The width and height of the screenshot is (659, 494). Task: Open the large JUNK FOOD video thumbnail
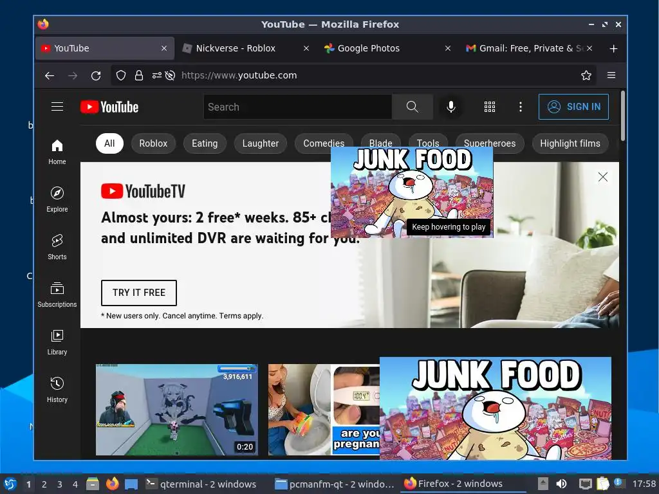(x=496, y=408)
